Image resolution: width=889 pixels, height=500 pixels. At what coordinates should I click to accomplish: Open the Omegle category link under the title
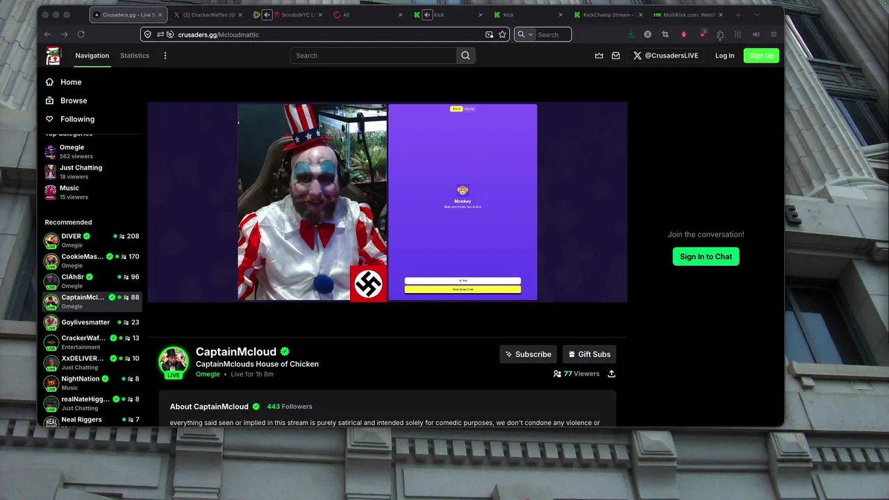(x=208, y=374)
